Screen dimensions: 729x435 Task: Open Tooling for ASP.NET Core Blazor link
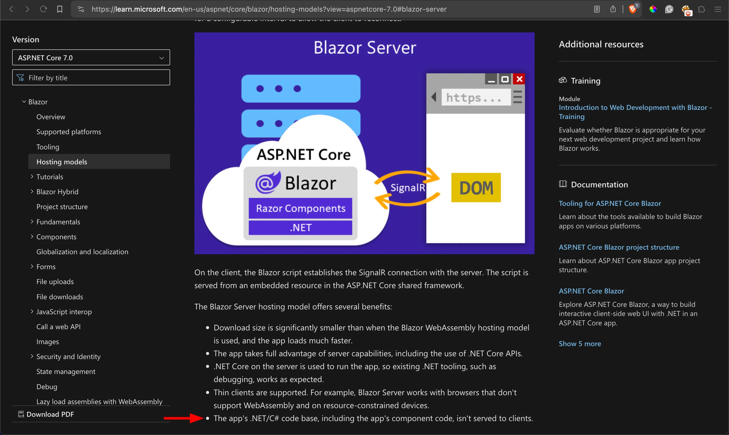(610, 203)
